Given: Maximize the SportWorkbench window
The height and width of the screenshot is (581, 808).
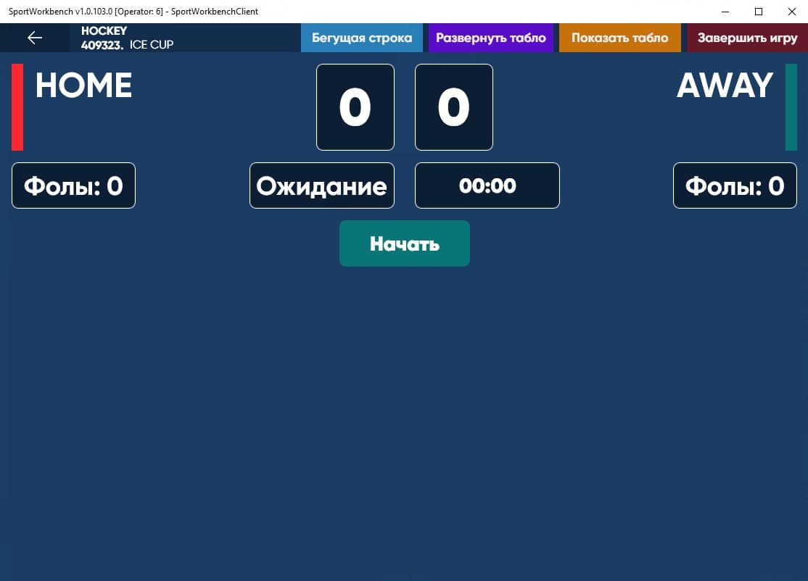Looking at the screenshot, I should point(758,12).
